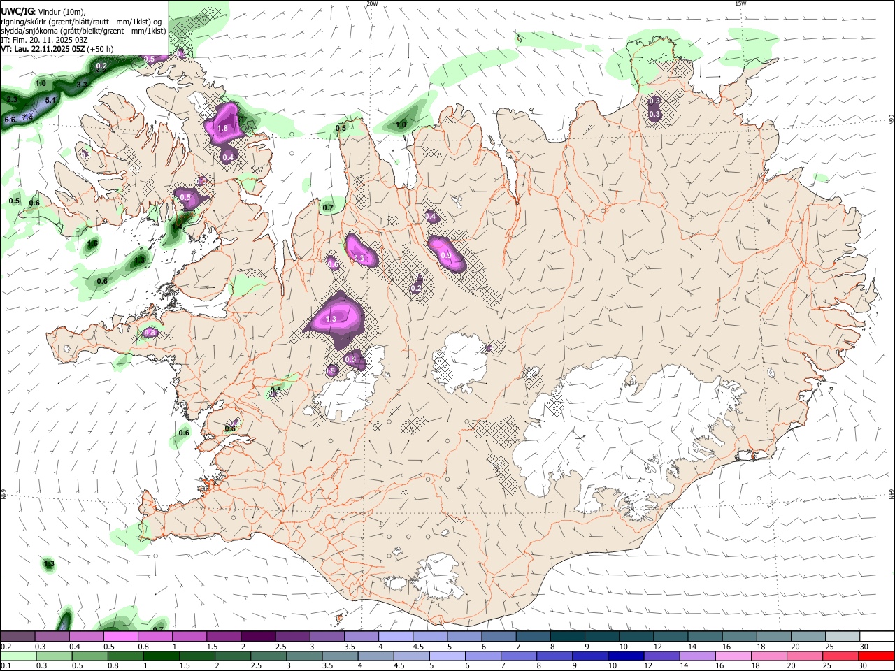
Task: Click the 0.9 snowfall value in north-central Iceland
Action: coord(447,256)
